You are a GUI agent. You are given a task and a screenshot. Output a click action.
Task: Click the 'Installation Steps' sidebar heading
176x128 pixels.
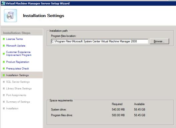pyautogui.click(x=17, y=33)
